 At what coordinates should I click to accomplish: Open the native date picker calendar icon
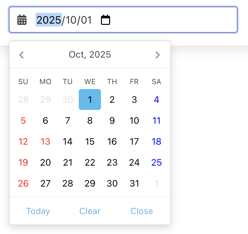pyautogui.click(x=105, y=20)
